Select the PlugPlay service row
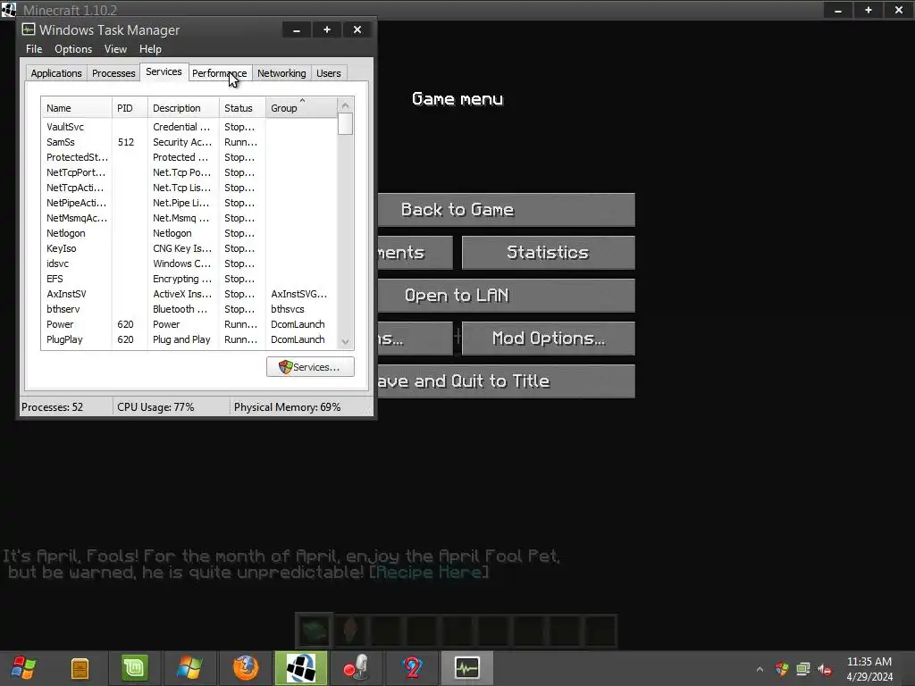 click(x=189, y=339)
